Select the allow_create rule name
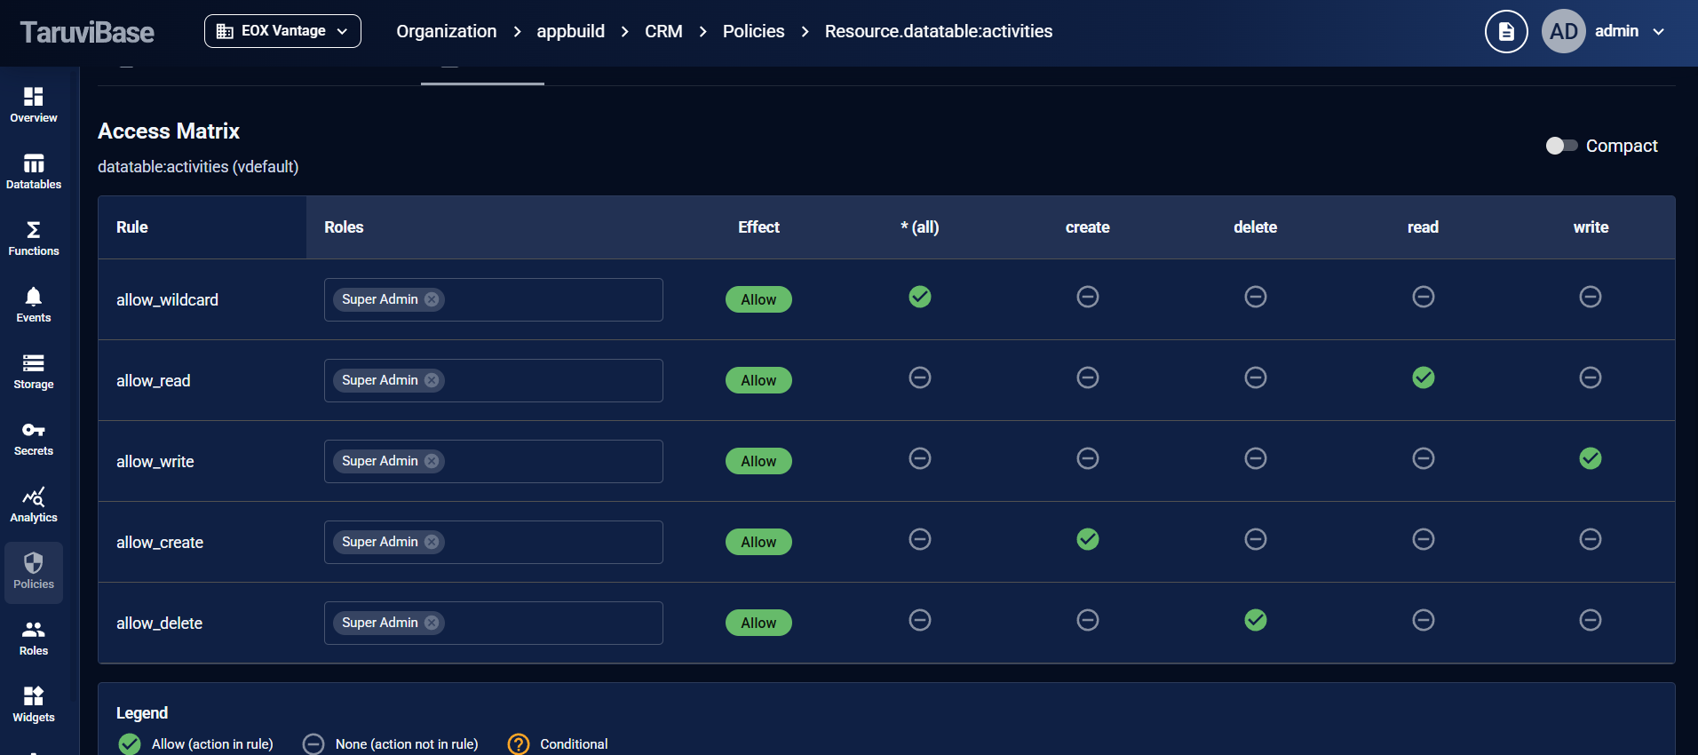Image resolution: width=1698 pixels, height=755 pixels. click(x=160, y=543)
